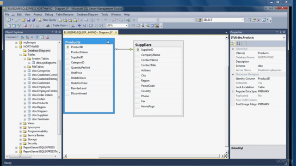Expand Regular Data Space property row
The height and width of the screenshot is (166, 296).
tap(233, 91)
